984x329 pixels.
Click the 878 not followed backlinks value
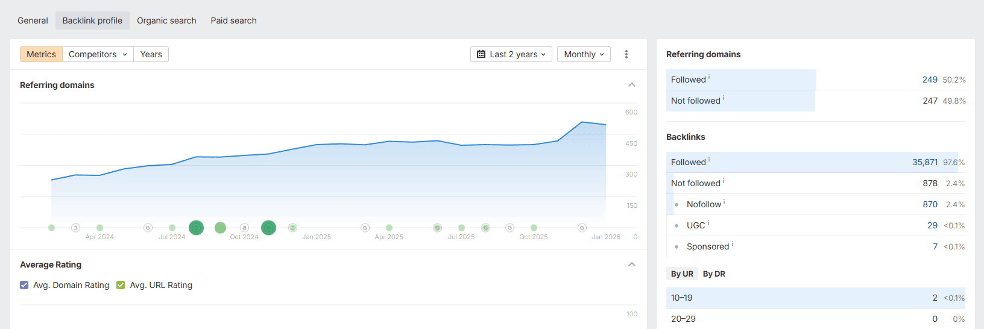pyautogui.click(x=930, y=183)
